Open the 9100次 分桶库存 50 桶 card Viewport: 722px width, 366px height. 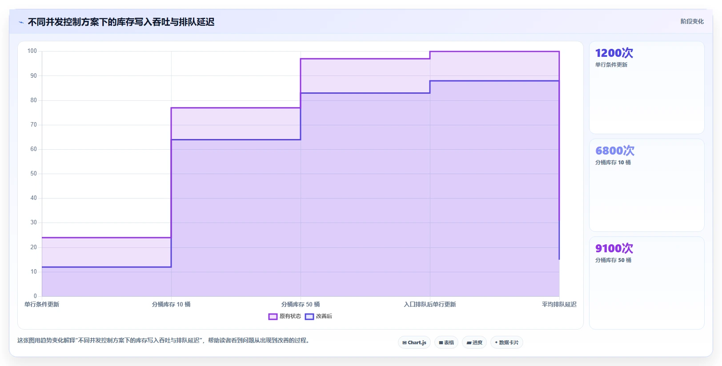(x=647, y=283)
